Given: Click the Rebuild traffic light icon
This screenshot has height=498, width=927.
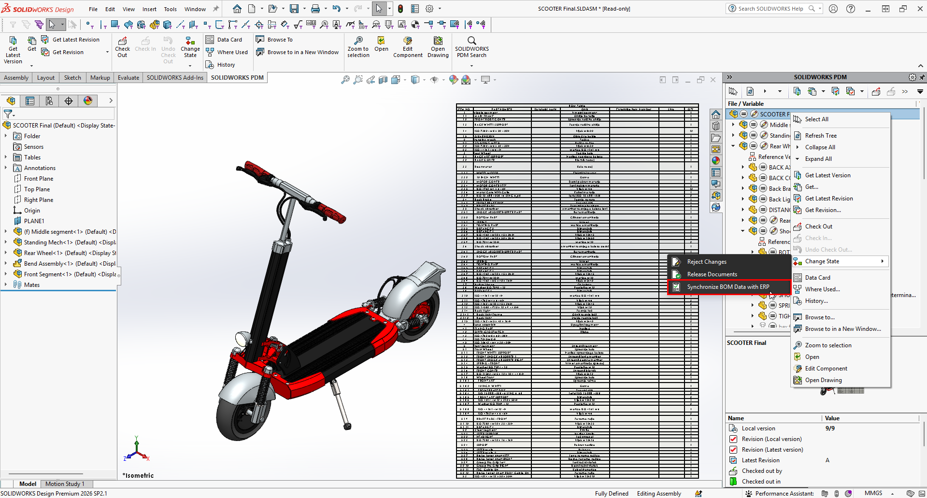Looking at the screenshot, I should (400, 9).
